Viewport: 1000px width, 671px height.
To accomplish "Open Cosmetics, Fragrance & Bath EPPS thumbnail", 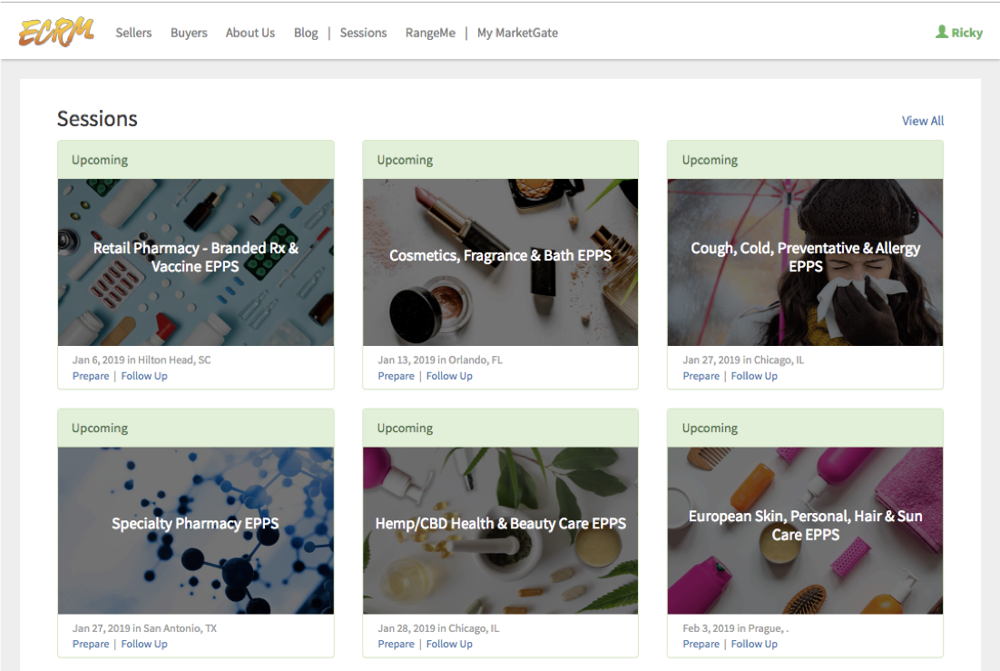I will pyautogui.click(x=500, y=262).
